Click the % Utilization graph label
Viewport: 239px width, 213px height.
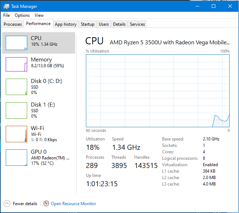pos(97,51)
